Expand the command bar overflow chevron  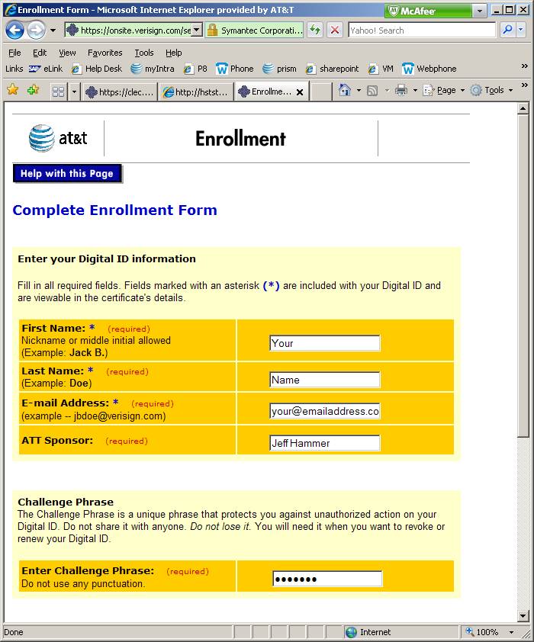click(x=524, y=85)
